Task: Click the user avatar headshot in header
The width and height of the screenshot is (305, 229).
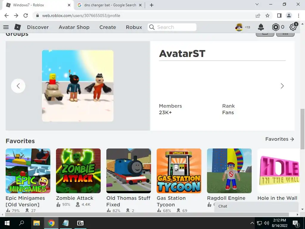Action: [239, 27]
